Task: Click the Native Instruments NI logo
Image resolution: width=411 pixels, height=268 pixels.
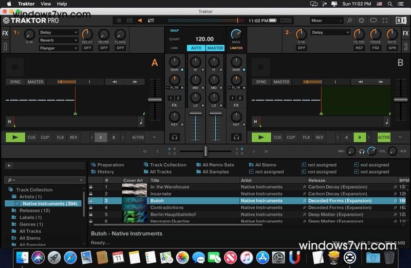Action: (x=401, y=21)
